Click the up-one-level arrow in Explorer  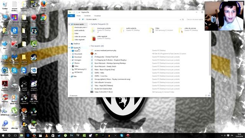click(80, 20)
